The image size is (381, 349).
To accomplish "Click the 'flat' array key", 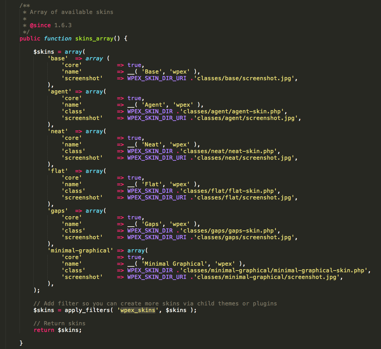I will (x=58, y=171).
